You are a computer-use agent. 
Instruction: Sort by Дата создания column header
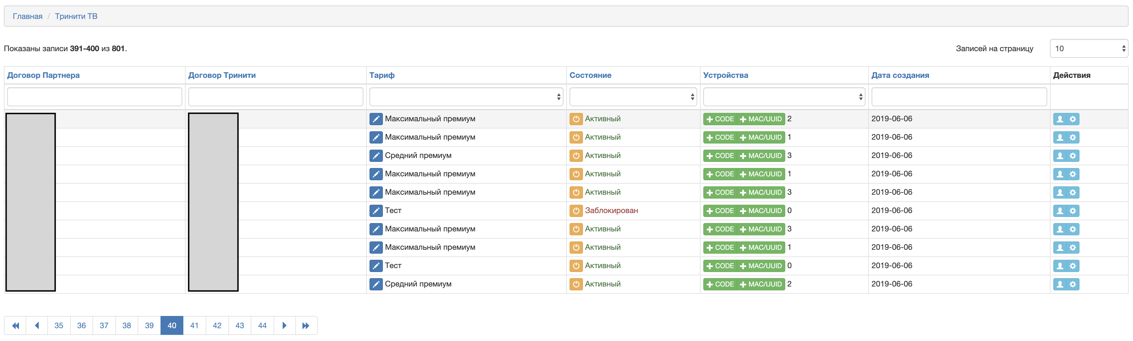click(900, 75)
